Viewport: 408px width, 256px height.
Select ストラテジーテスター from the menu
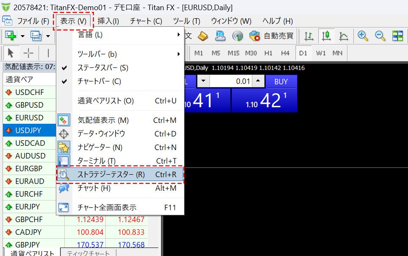tap(112, 175)
